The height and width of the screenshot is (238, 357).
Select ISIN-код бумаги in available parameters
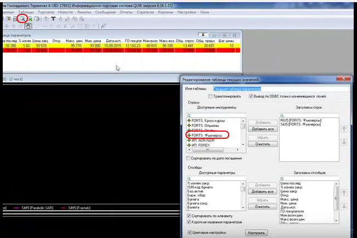tap(200, 187)
